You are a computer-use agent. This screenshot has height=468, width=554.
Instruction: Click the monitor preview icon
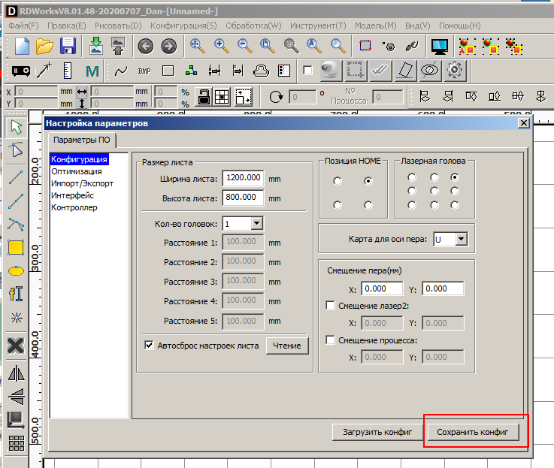(440, 46)
